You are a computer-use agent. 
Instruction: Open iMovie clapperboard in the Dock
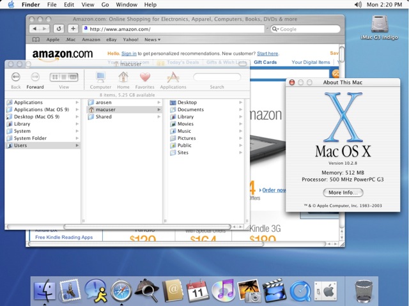coord(274,291)
